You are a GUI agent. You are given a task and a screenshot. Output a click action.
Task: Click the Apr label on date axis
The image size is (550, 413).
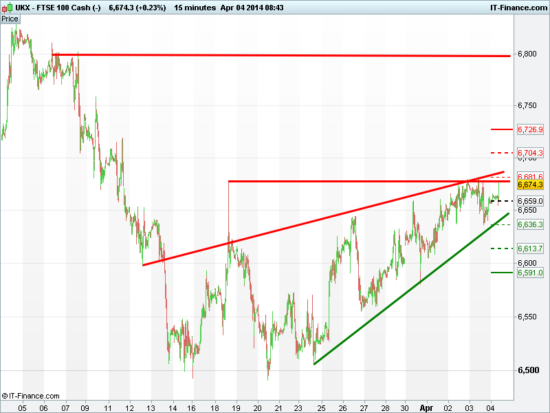click(428, 407)
